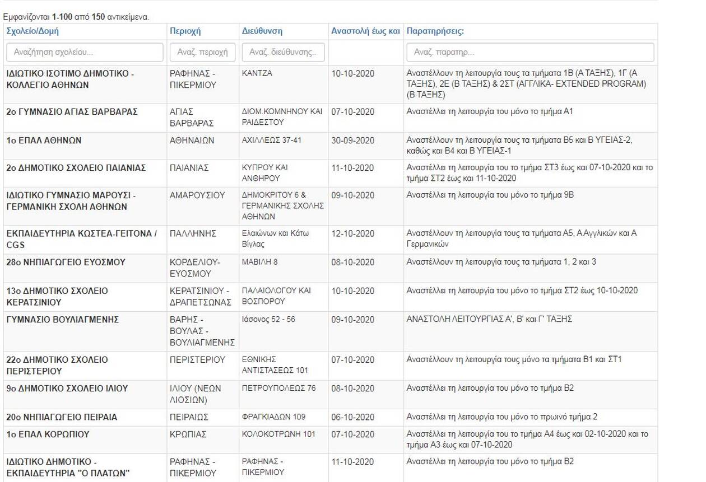
Task: Click the ΕΘΝΙΚΗΣ ΑΝΤΙΣΤΑΣΕΩΣ 101 address
Action: [275, 364]
